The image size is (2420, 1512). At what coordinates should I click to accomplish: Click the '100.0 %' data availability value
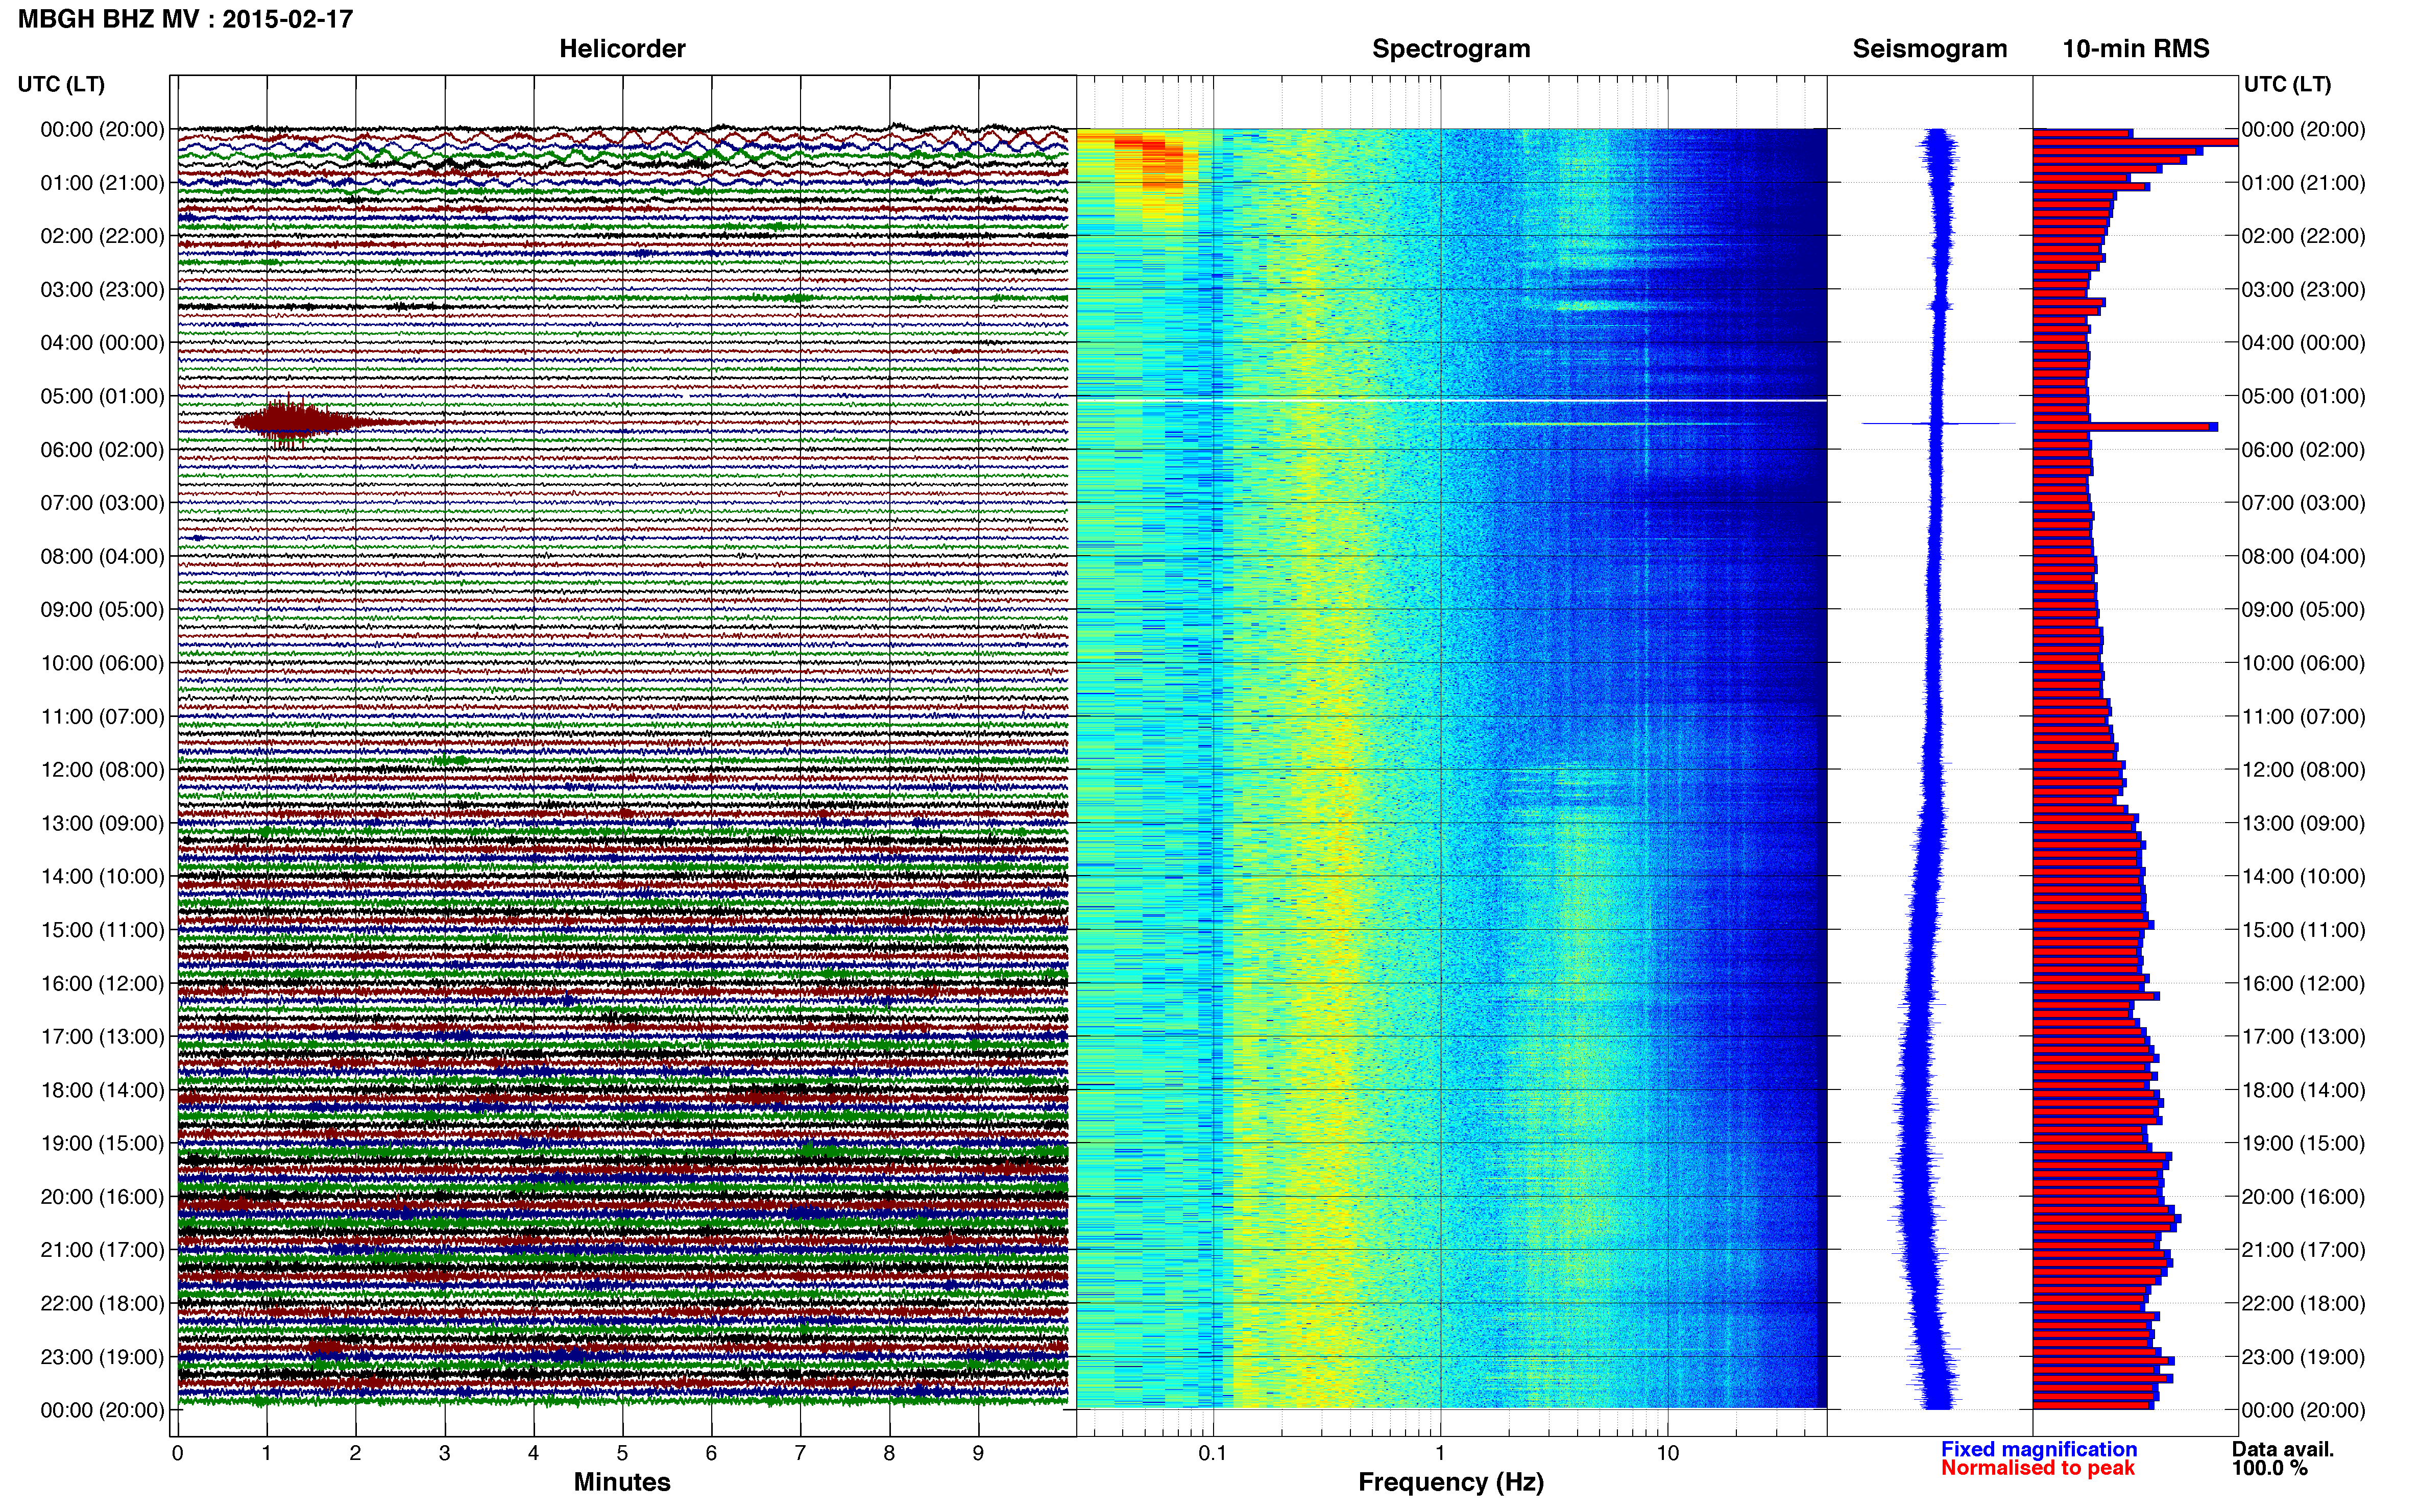coord(2270,1468)
